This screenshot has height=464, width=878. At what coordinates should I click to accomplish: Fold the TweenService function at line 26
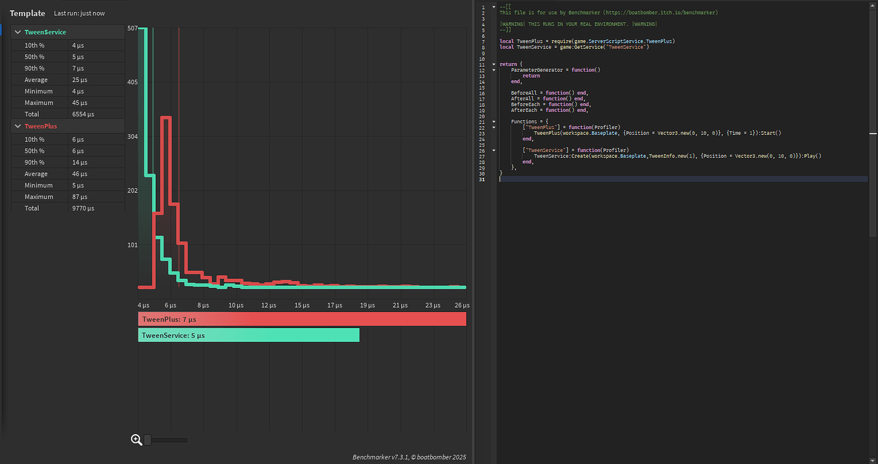(x=493, y=150)
